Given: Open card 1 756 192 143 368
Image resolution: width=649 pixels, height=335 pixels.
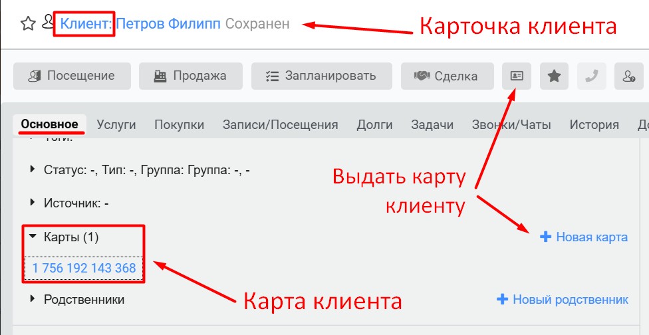Looking at the screenshot, I should click(x=84, y=268).
